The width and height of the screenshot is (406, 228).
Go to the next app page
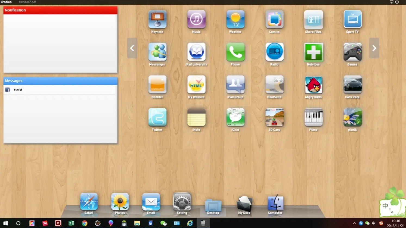tap(374, 48)
